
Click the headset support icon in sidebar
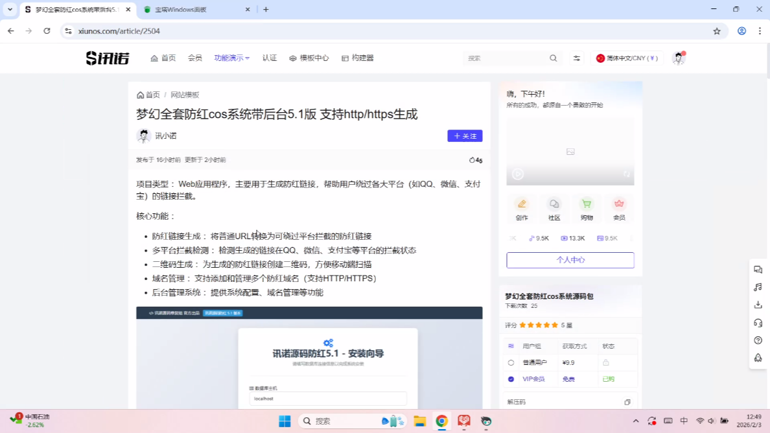pyautogui.click(x=758, y=323)
